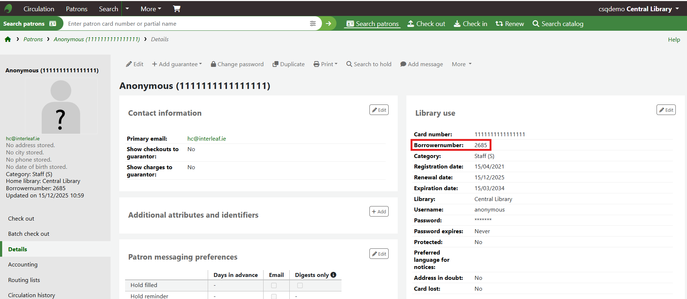Submit patron search with arrow button
This screenshot has width=687, height=299.
[x=328, y=24]
